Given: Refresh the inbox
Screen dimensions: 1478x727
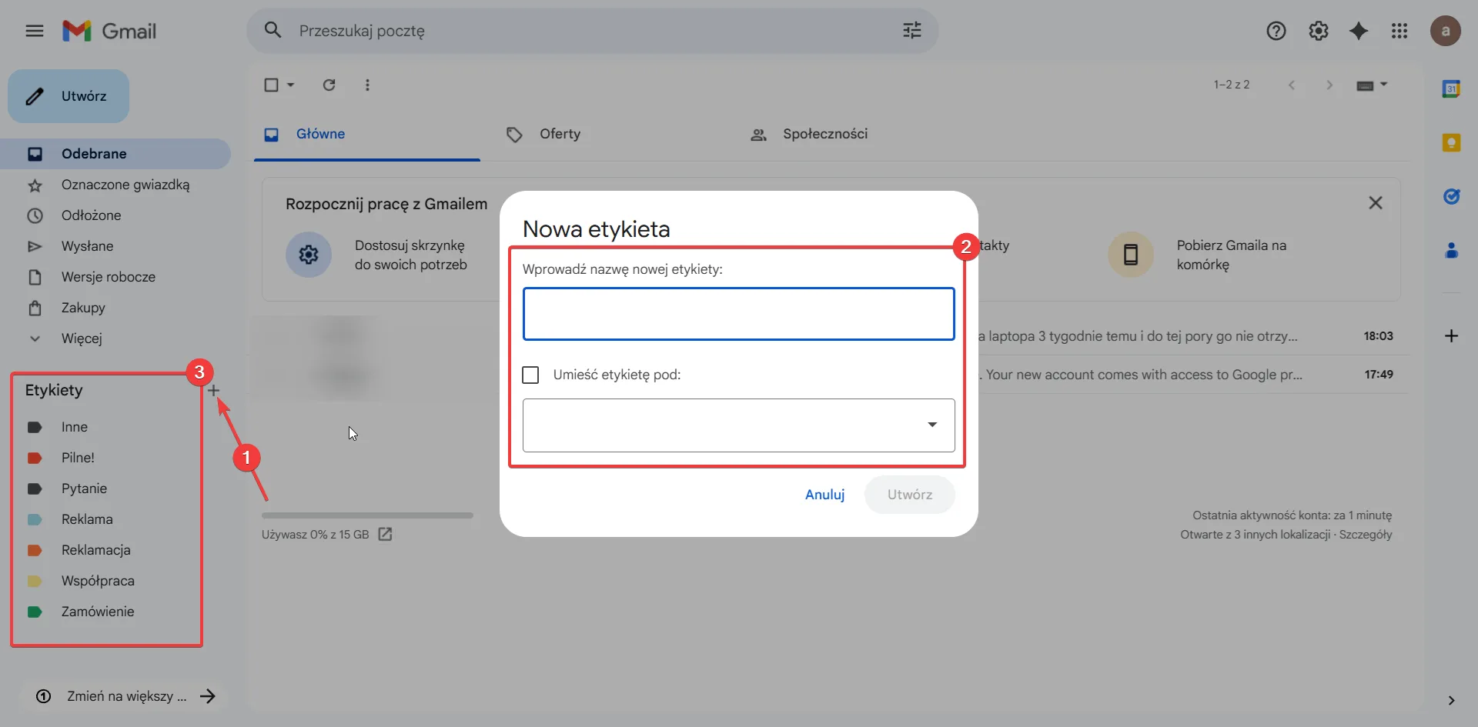Looking at the screenshot, I should coord(329,85).
